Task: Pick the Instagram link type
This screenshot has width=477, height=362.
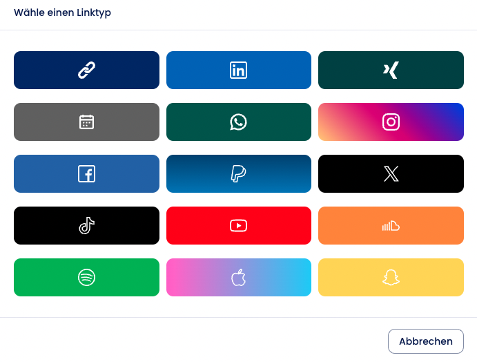Action: (x=391, y=122)
